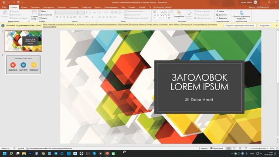Click the Share (Поделиться) button
This screenshot has height=157, width=279.
(262, 7)
